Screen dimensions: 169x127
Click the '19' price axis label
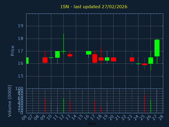click(x=20, y=26)
